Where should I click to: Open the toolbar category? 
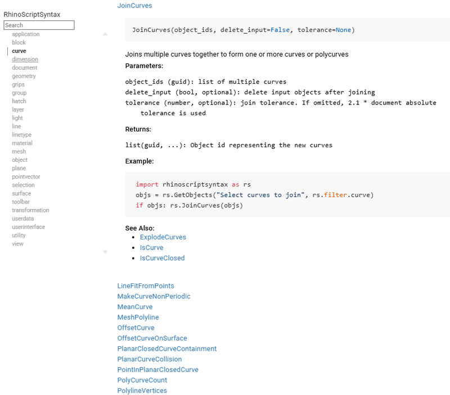click(x=21, y=202)
